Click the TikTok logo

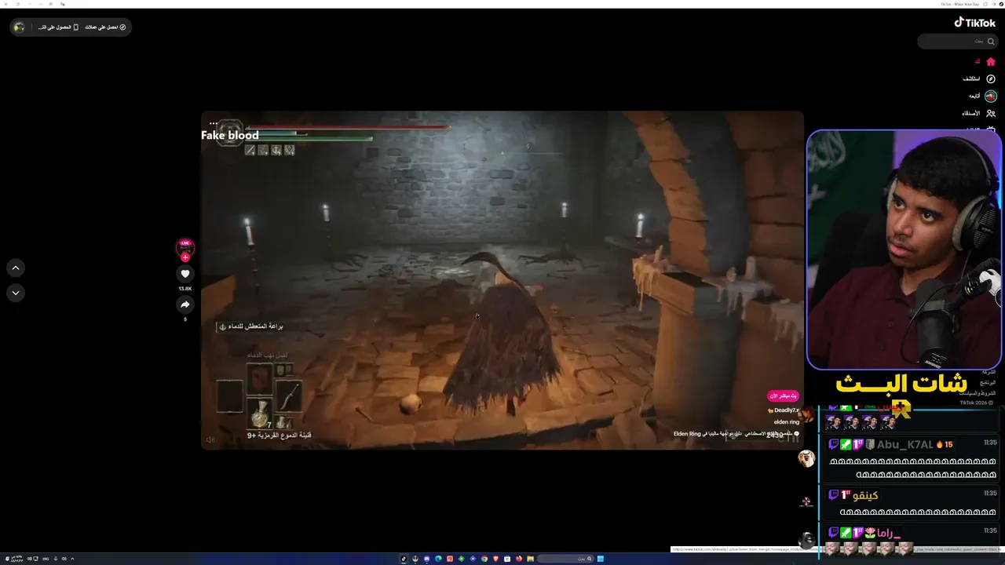974,23
